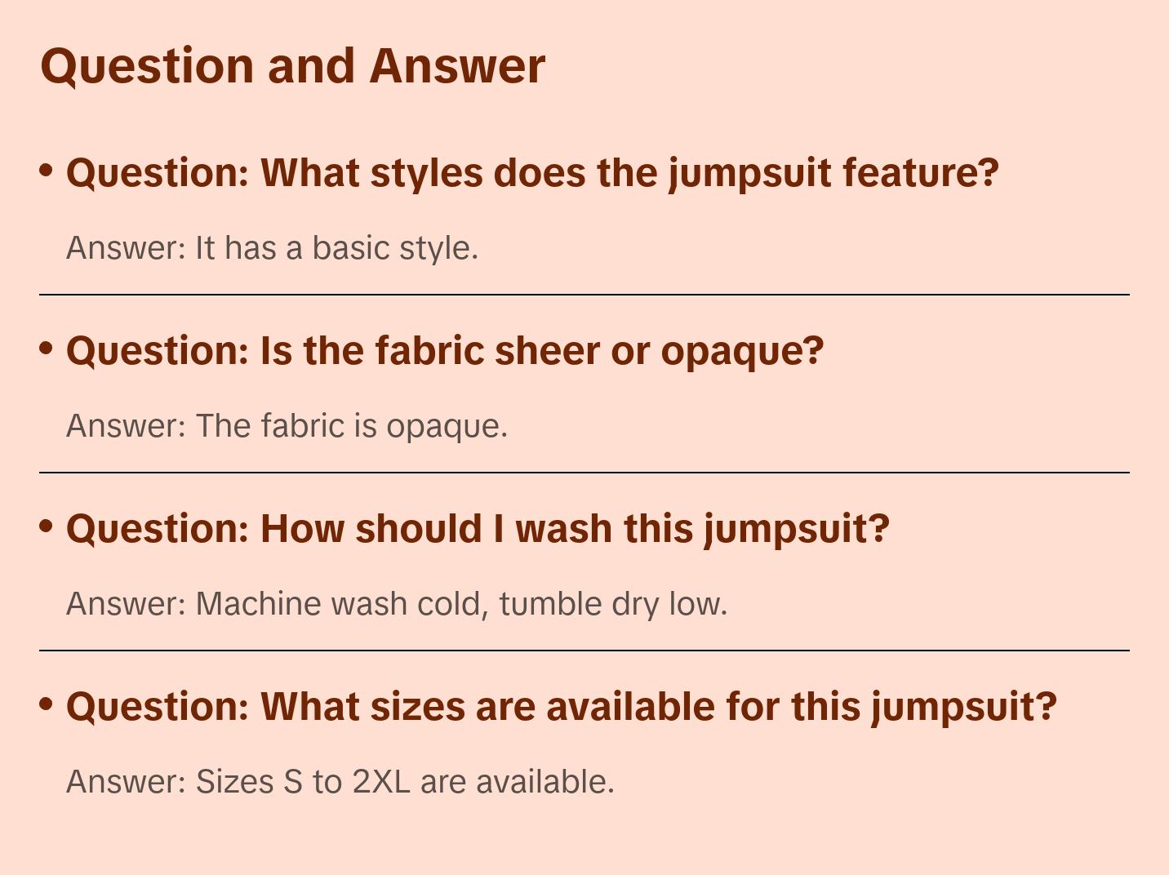1169x875 pixels.
Task: Click the question about available sizes
Action: (x=561, y=707)
